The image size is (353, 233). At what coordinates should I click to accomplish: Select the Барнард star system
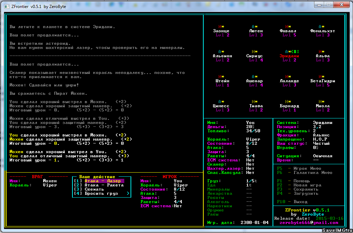pos(289,106)
